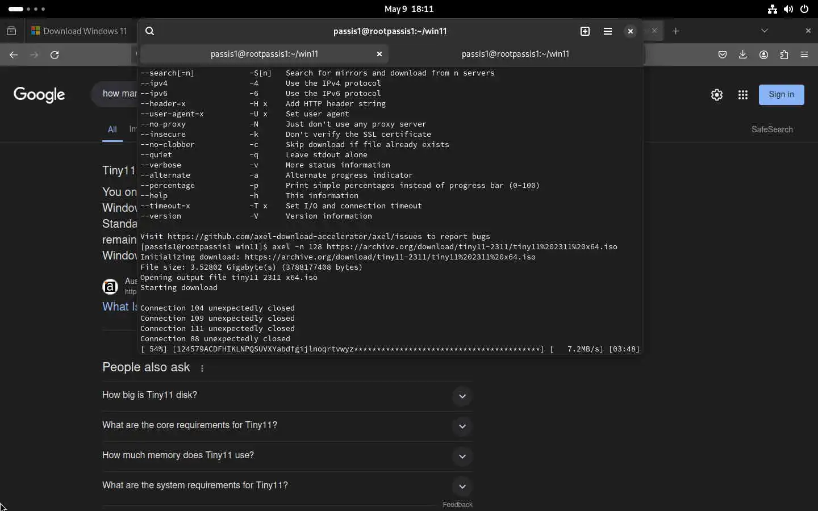Expand core requirements for Tiny11 question
The image size is (818, 511).
tap(287, 426)
